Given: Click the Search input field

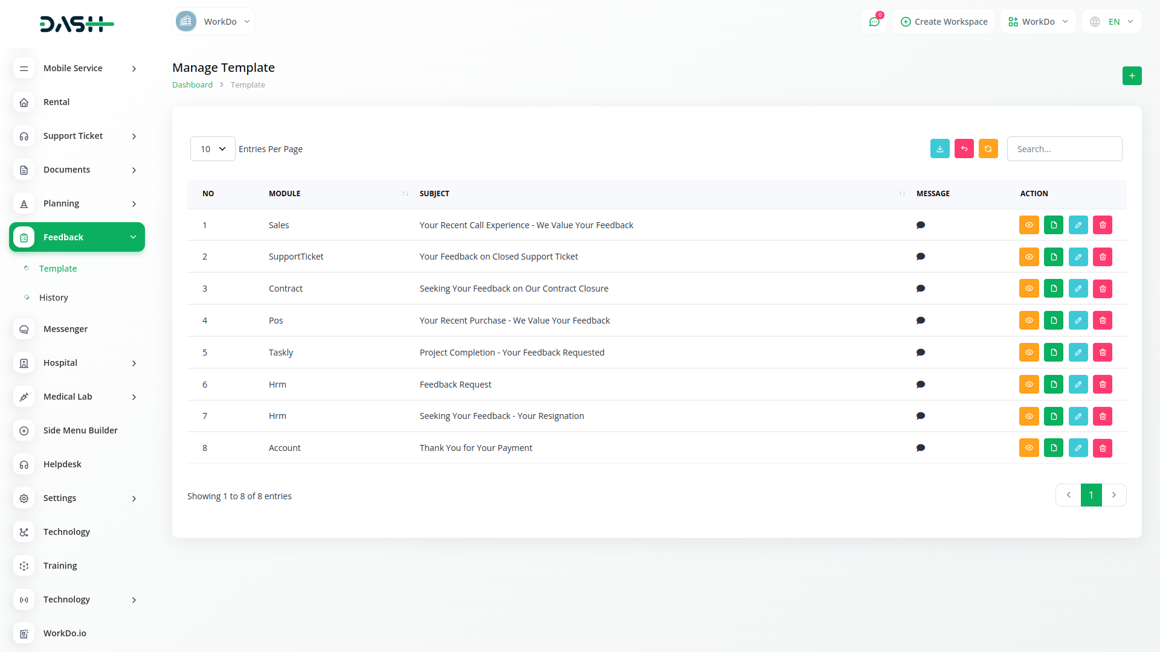Looking at the screenshot, I should click(x=1064, y=149).
